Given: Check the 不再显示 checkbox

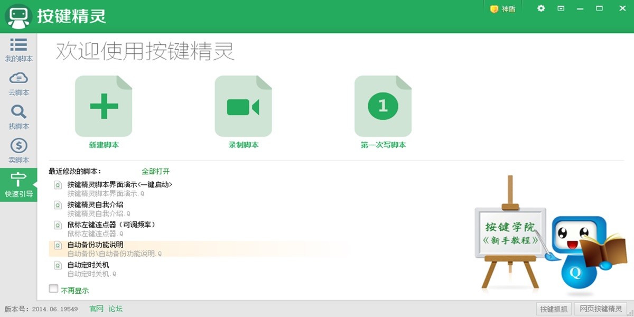Looking at the screenshot, I should click(53, 288).
